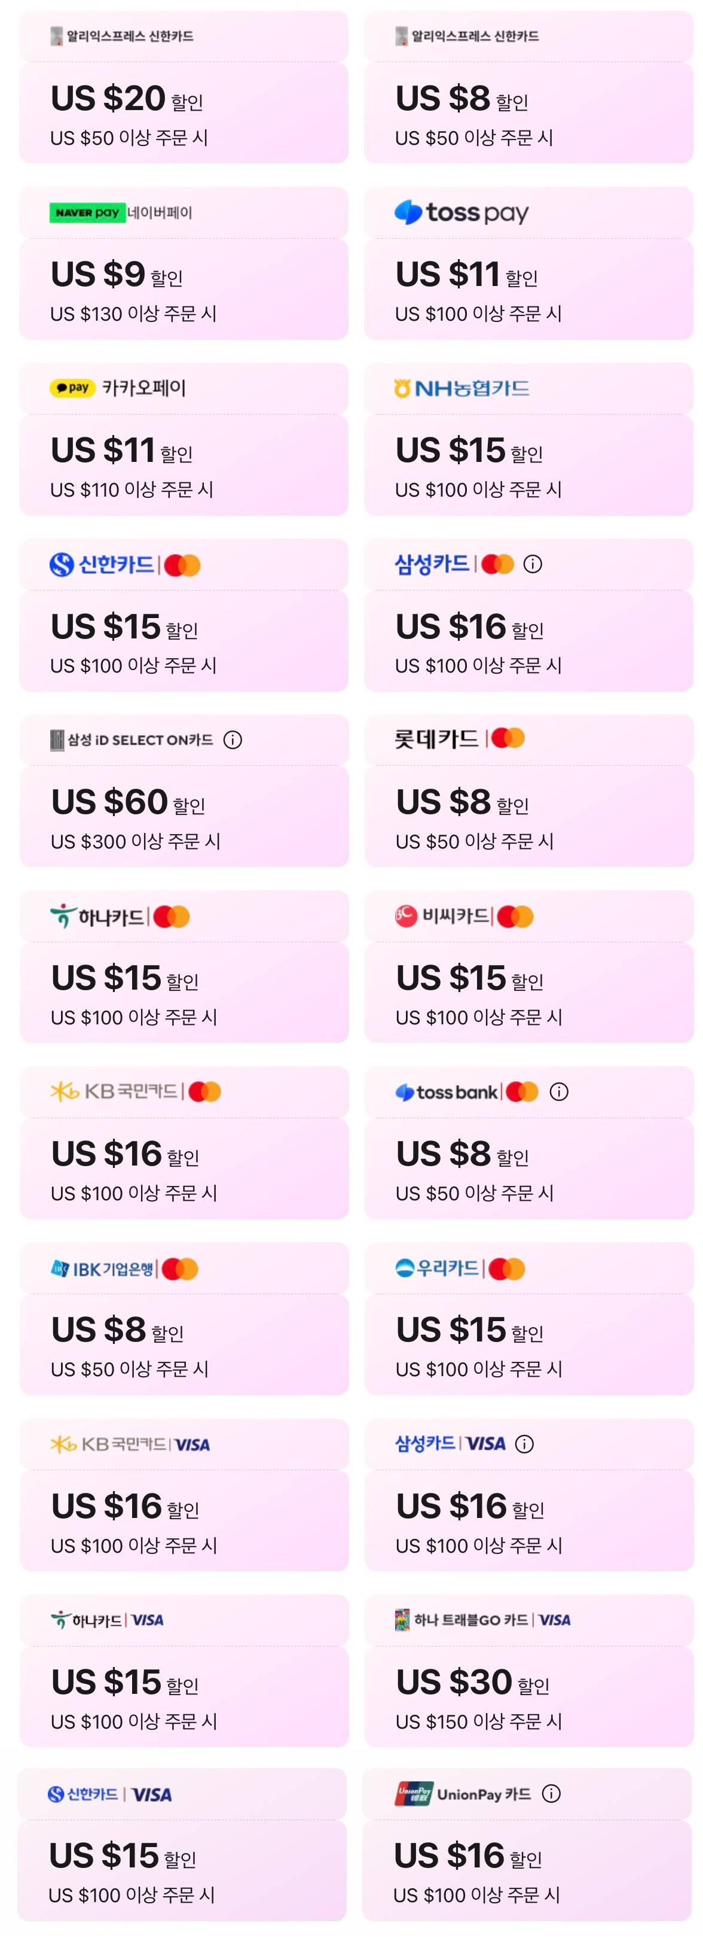Click info icon beside Samsung Card Mastercard
Screen dimensions: 703x1941
tap(532, 564)
